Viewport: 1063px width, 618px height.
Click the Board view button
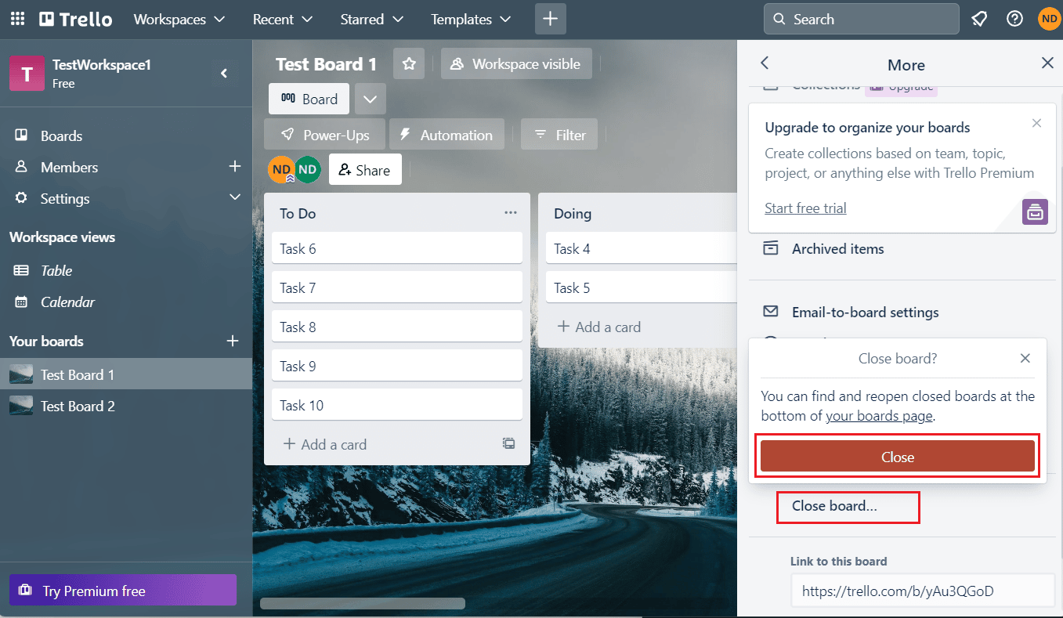click(309, 99)
